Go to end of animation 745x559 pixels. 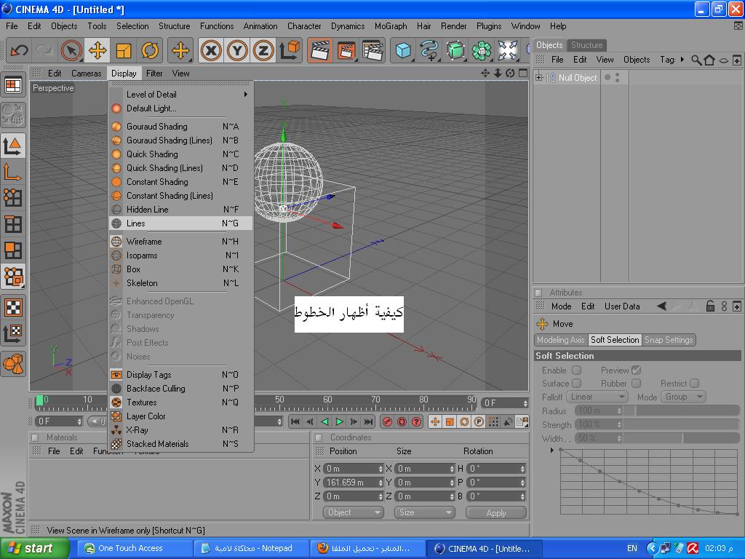(x=368, y=421)
